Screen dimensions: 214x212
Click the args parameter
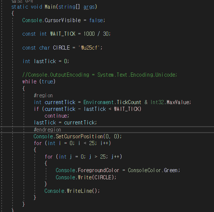(x=89, y=7)
